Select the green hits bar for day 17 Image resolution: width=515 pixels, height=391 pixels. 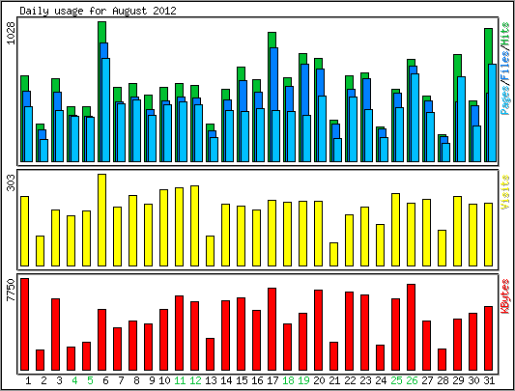point(272,40)
